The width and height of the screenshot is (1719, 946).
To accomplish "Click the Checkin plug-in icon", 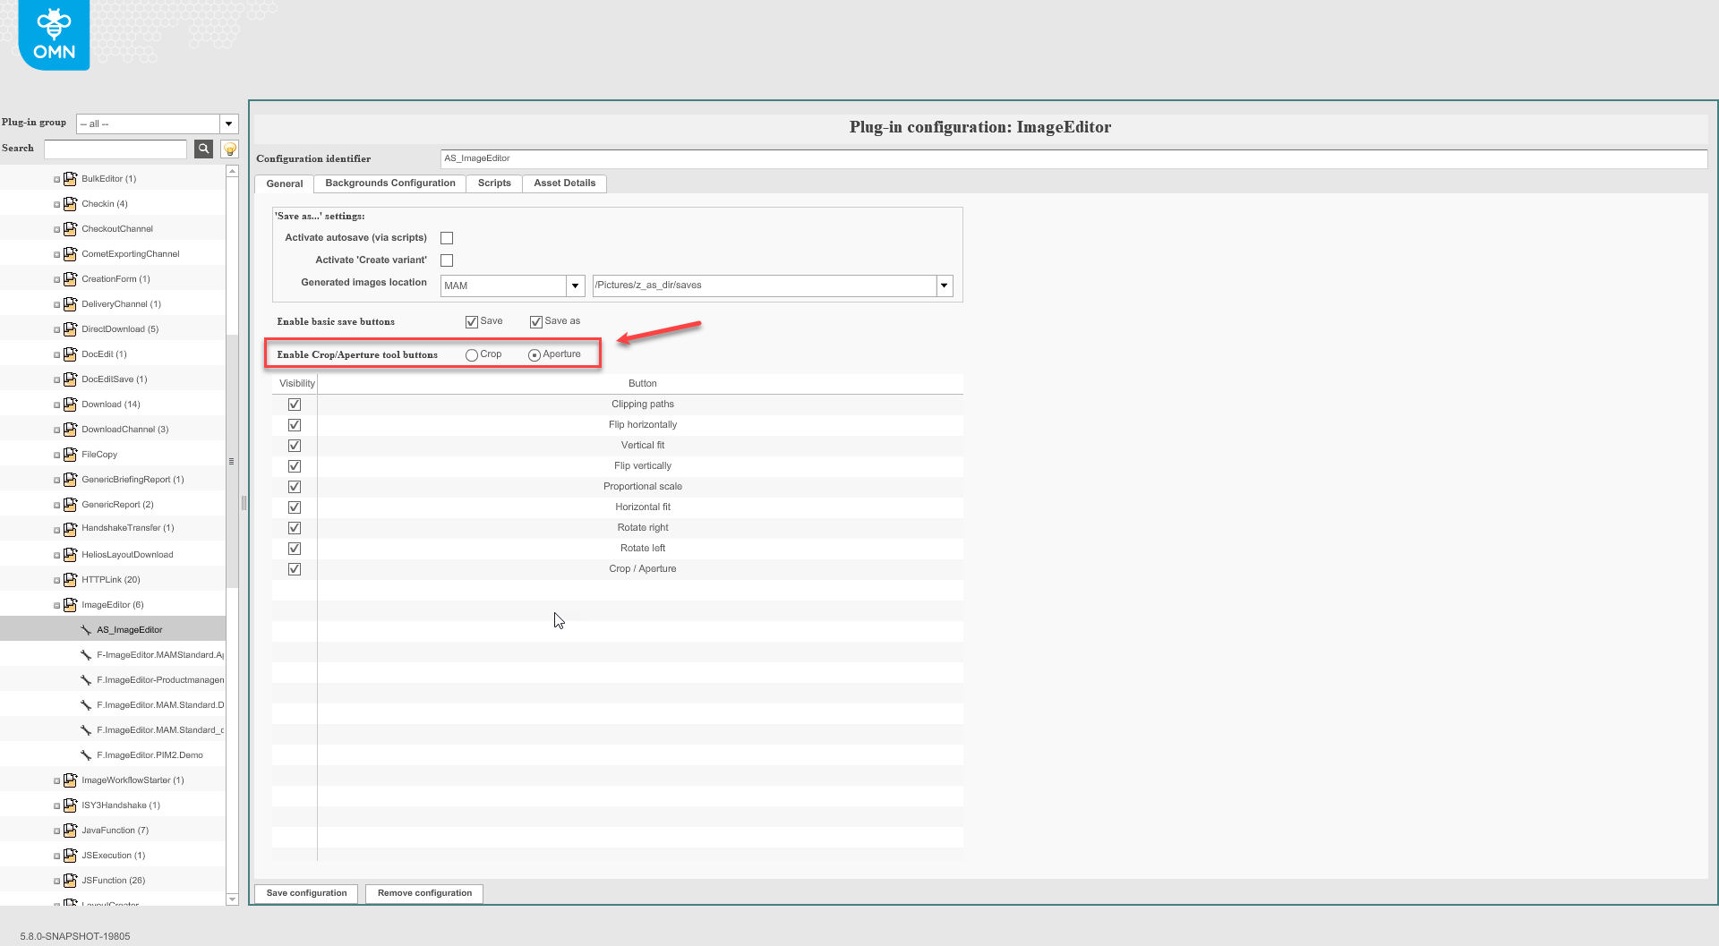I will pyautogui.click(x=70, y=203).
